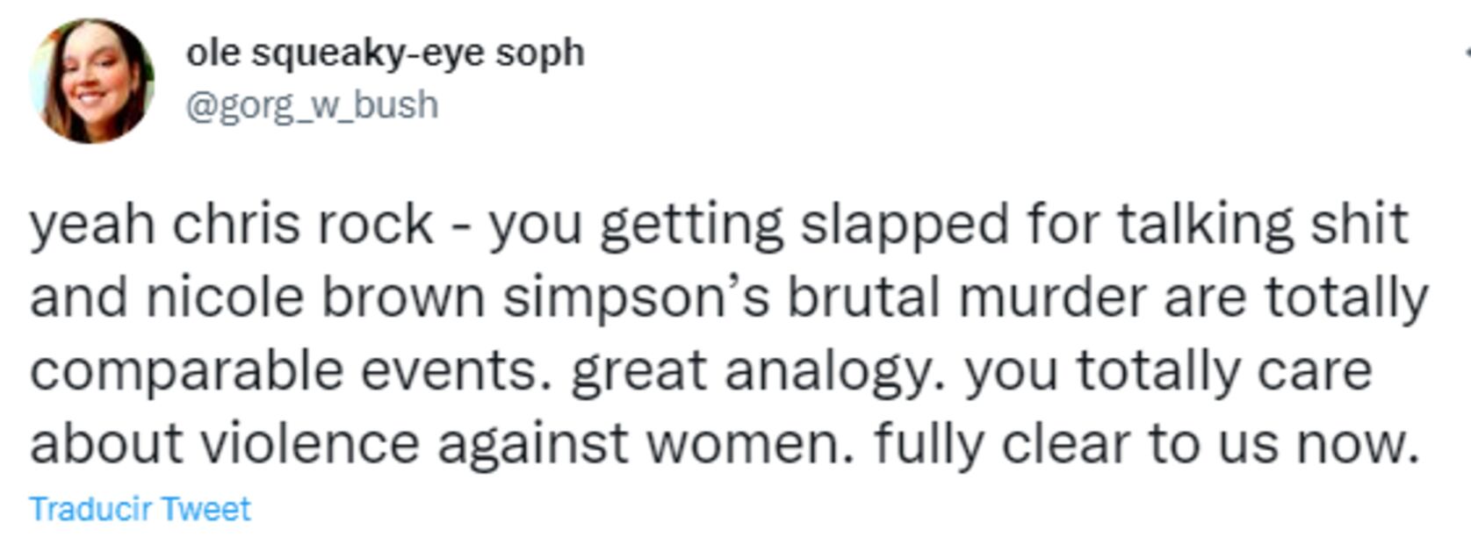This screenshot has width=1471, height=544.
Task: Click the word "Tweet" in the translate link
Action: pos(206,509)
